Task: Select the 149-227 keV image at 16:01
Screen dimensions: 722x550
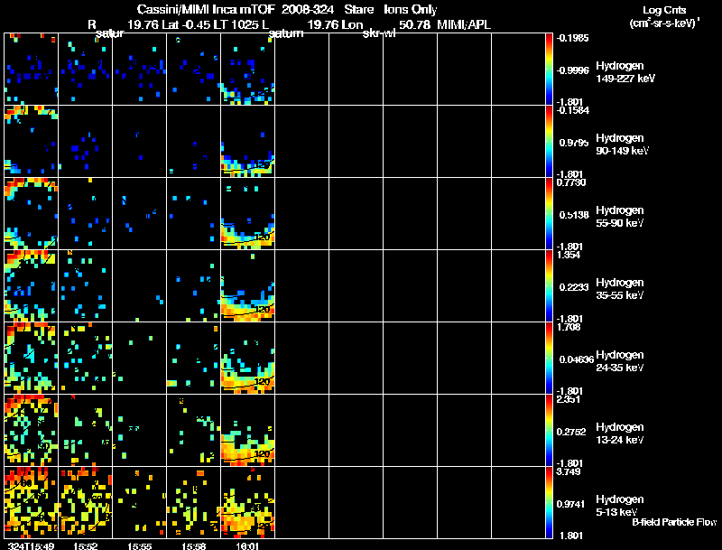Action: tap(247, 70)
